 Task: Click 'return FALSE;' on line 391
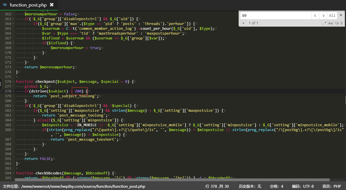pos(39,159)
